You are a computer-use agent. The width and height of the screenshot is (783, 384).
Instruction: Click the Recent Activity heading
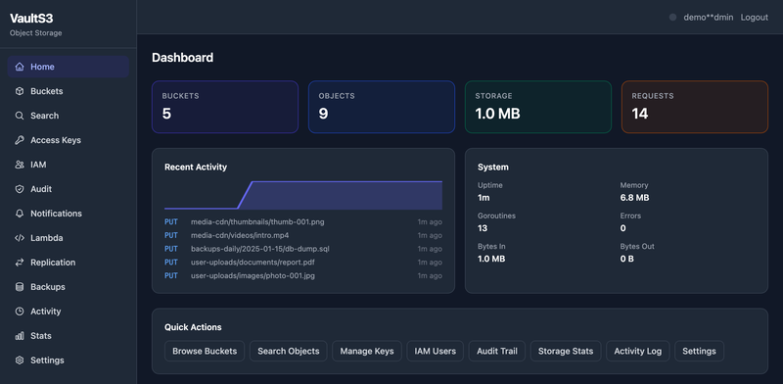coord(196,167)
